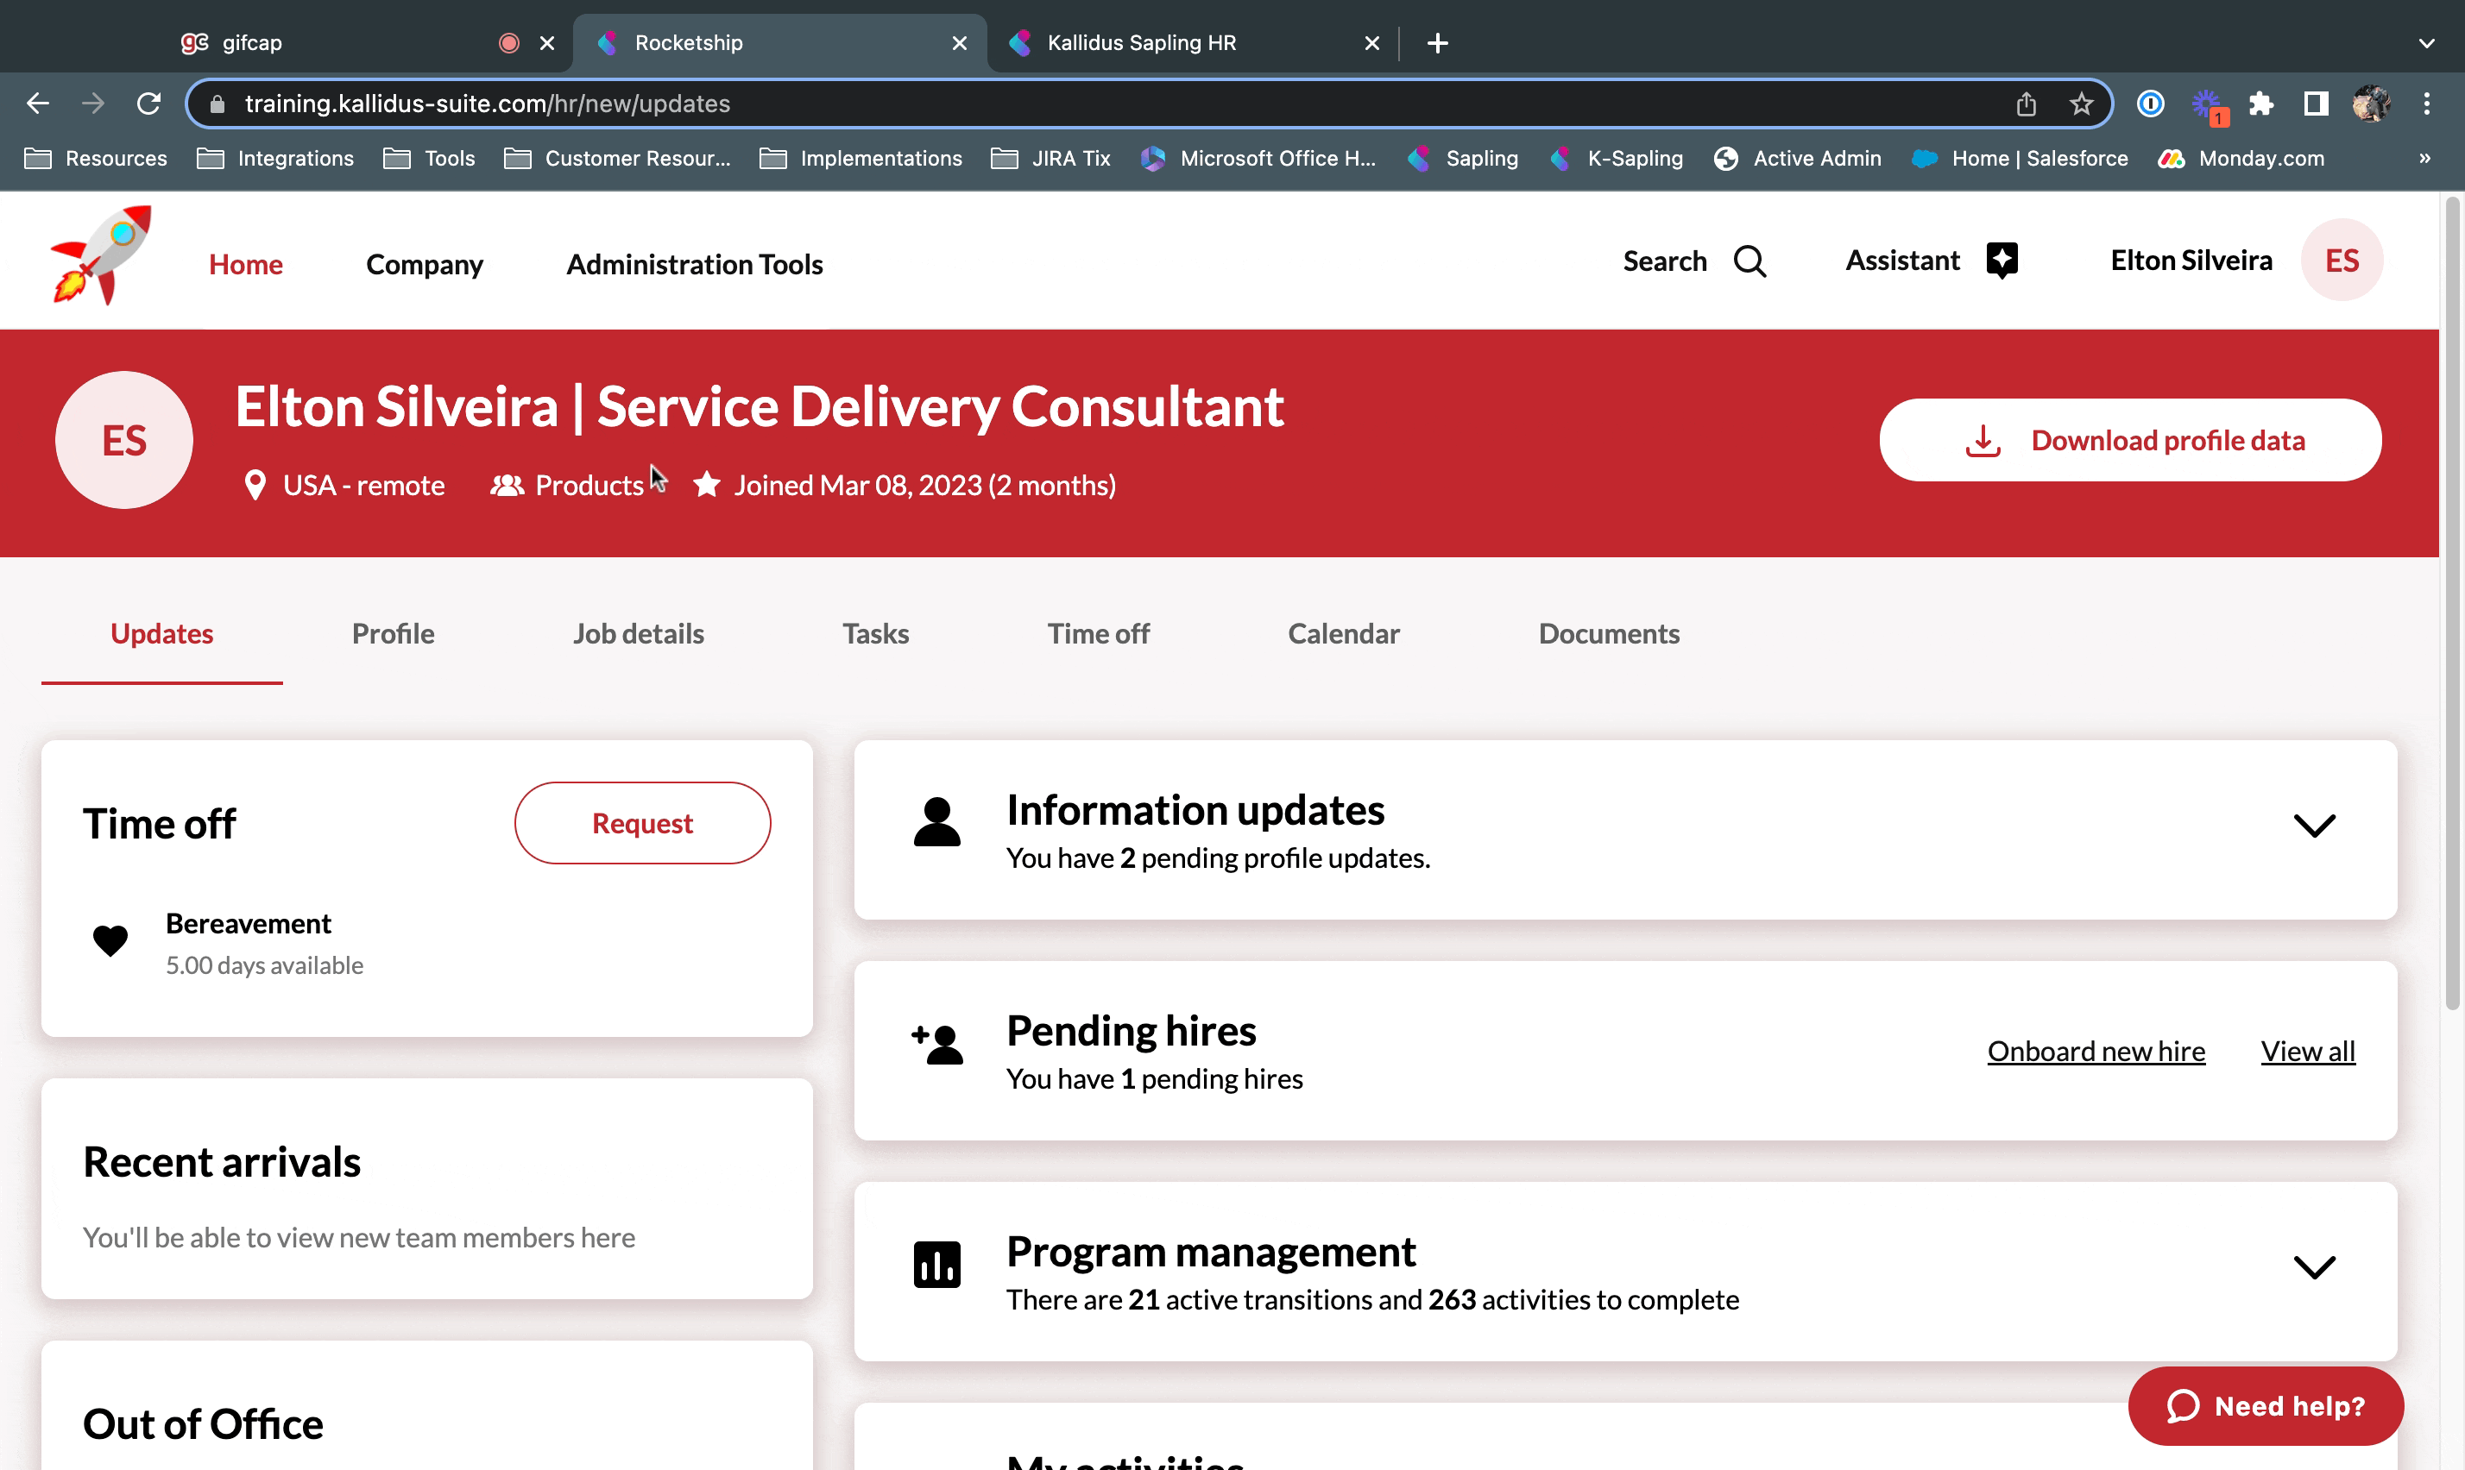
Task: Click Download profile data button
Action: pyautogui.click(x=2130, y=441)
